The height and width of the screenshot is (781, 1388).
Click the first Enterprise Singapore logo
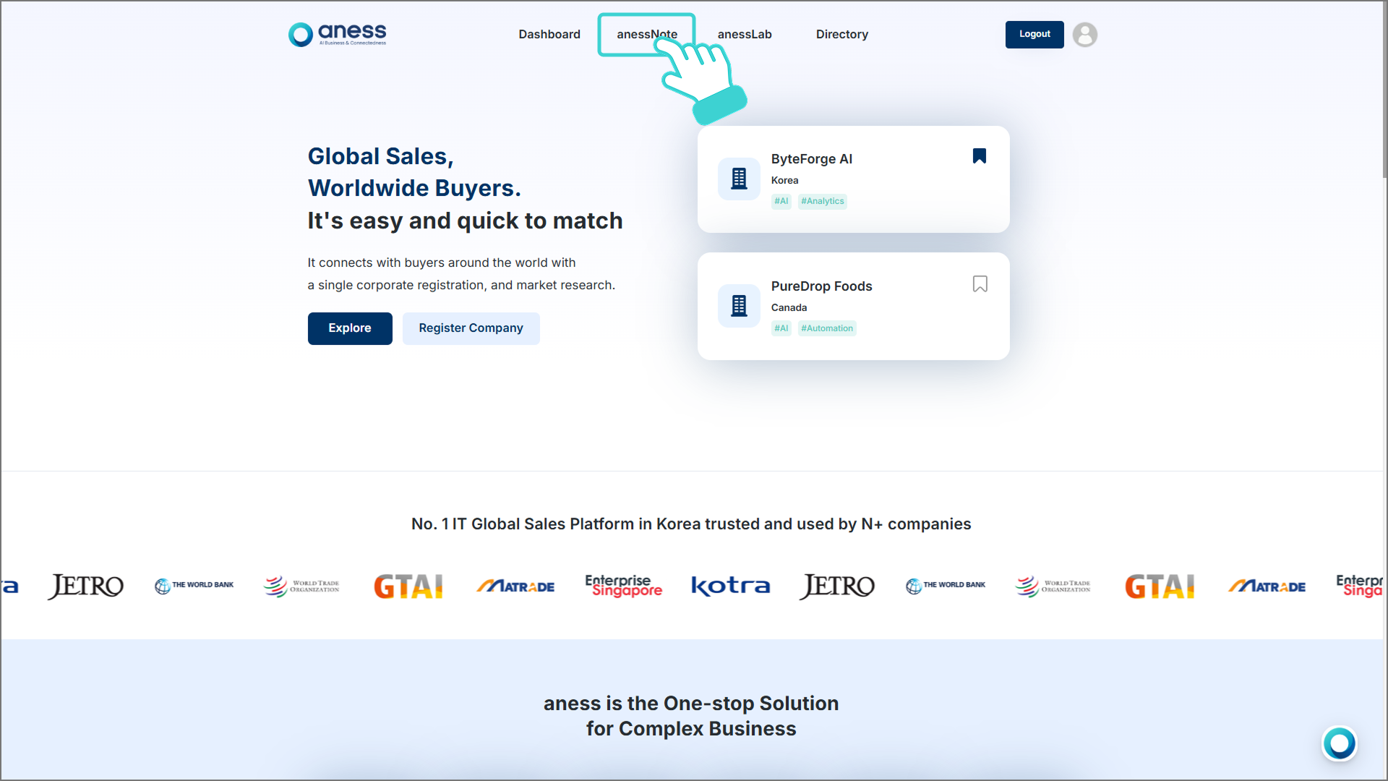(x=623, y=586)
